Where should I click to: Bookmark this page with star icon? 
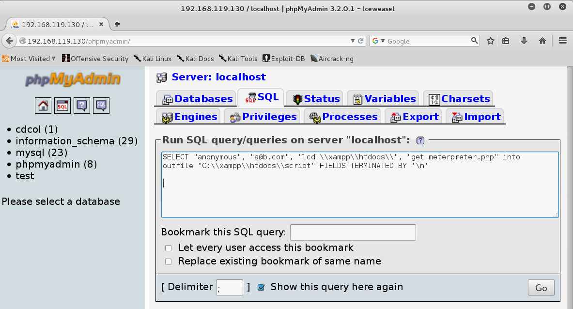pyautogui.click(x=490, y=41)
